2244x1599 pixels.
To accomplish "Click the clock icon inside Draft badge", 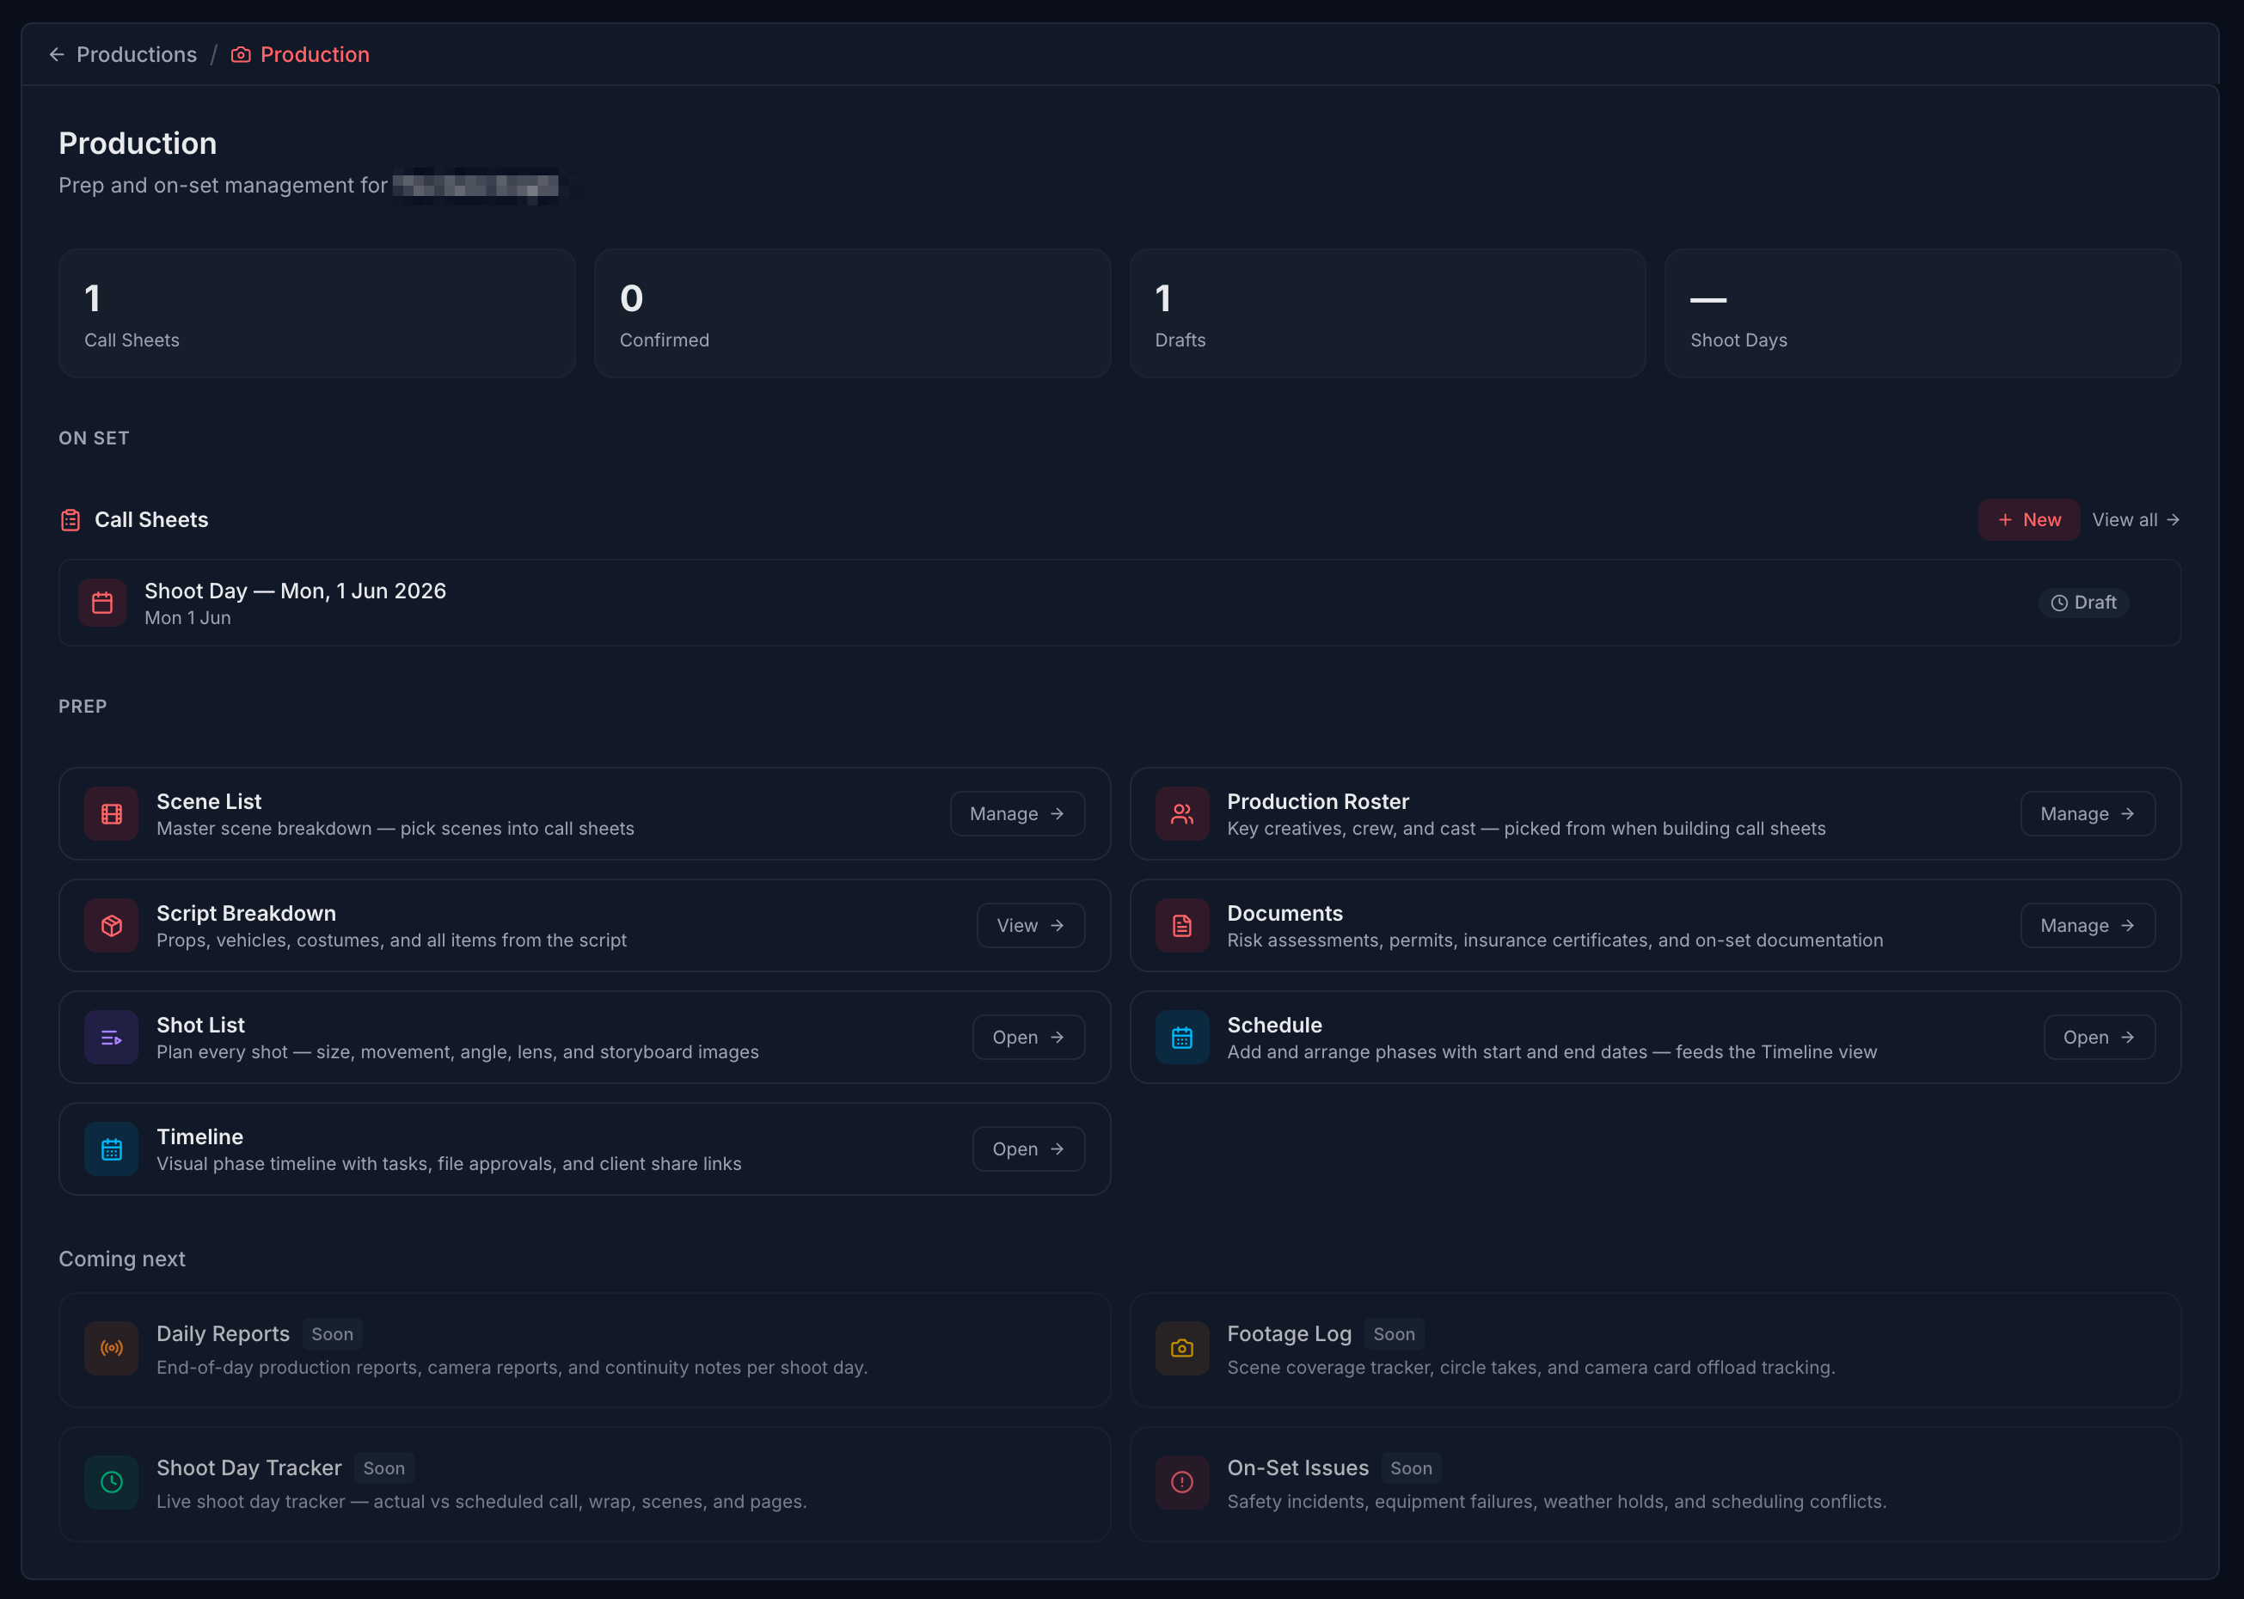I will click(2059, 603).
